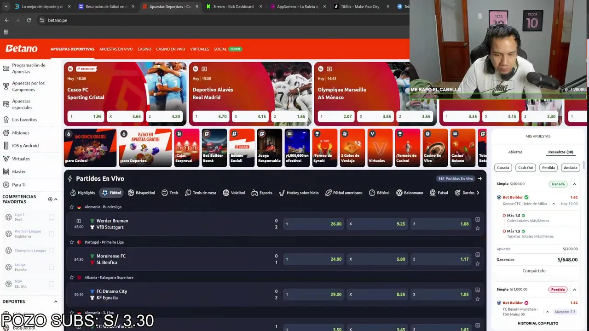Image resolution: width=589 pixels, height=331 pixels.
Task: Open the Casino En Vivo promo tile
Action: click(x=435, y=148)
